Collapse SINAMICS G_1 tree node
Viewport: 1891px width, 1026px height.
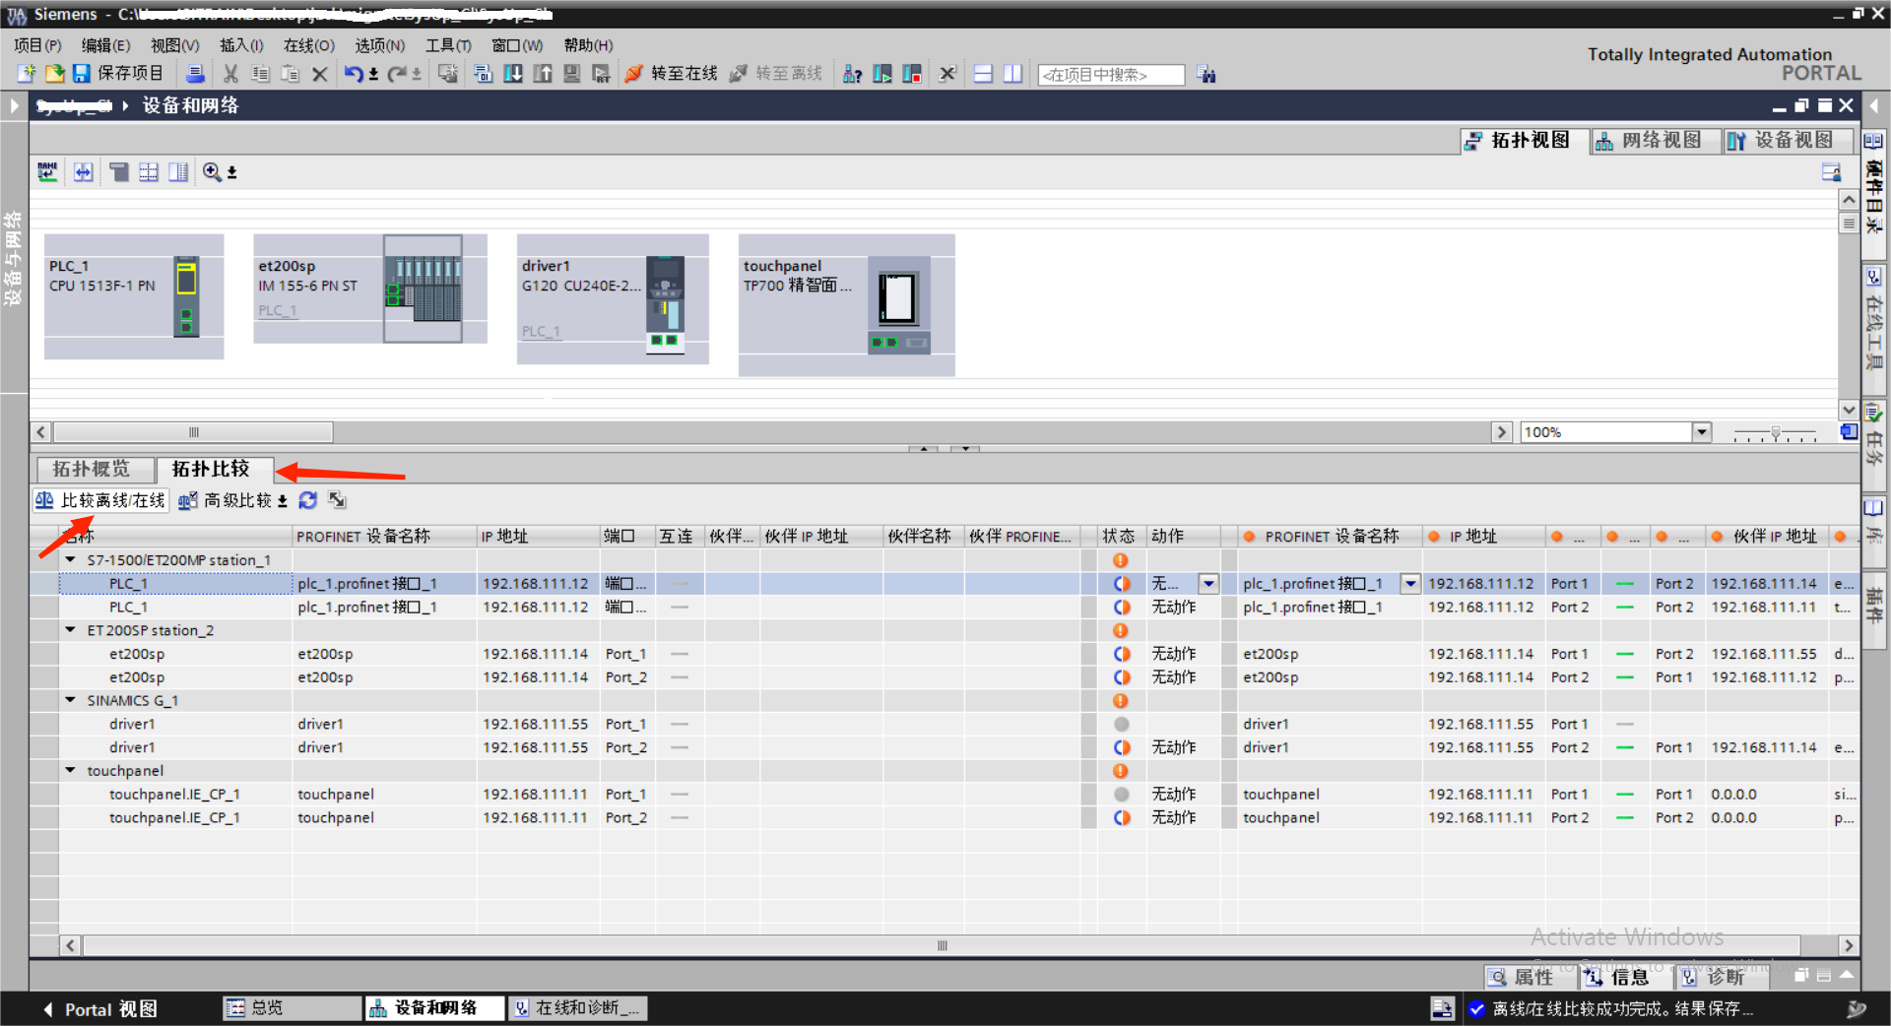click(x=71, y=700)
